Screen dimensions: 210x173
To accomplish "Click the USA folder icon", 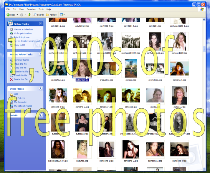I will [11, 95].
